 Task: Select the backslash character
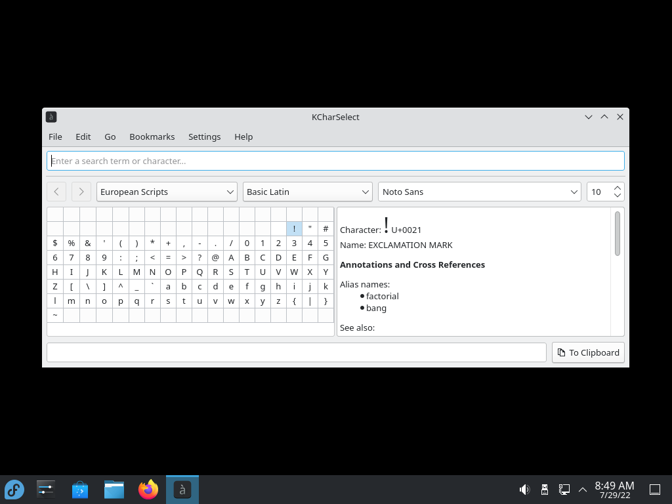(88, 286)
